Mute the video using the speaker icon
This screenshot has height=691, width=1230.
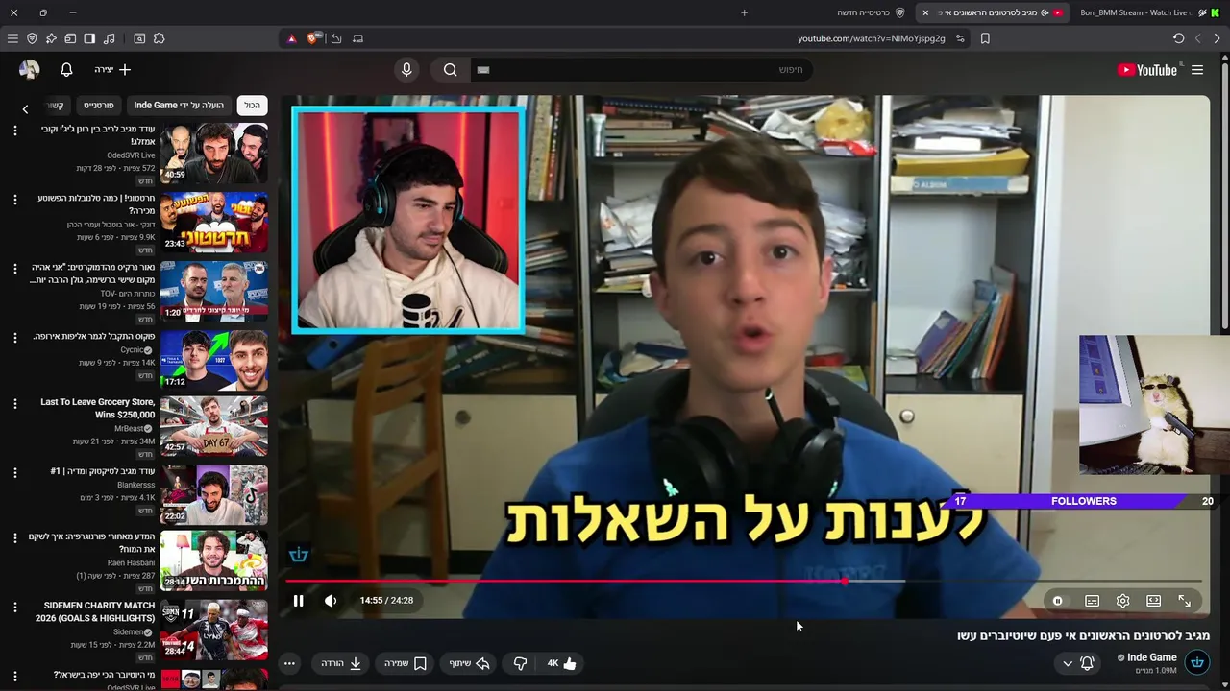click(331, 601)
